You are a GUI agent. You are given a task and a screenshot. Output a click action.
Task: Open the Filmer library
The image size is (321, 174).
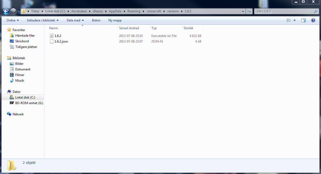coord(20,75)
